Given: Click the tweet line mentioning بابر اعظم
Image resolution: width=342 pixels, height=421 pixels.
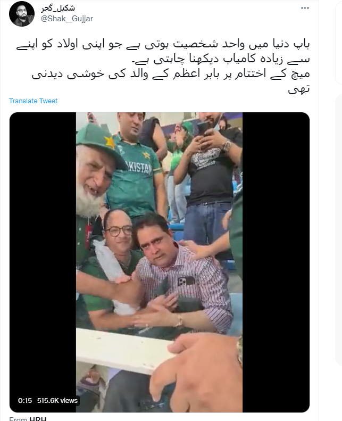Looking at the screenshot, I should pos(171,74).
